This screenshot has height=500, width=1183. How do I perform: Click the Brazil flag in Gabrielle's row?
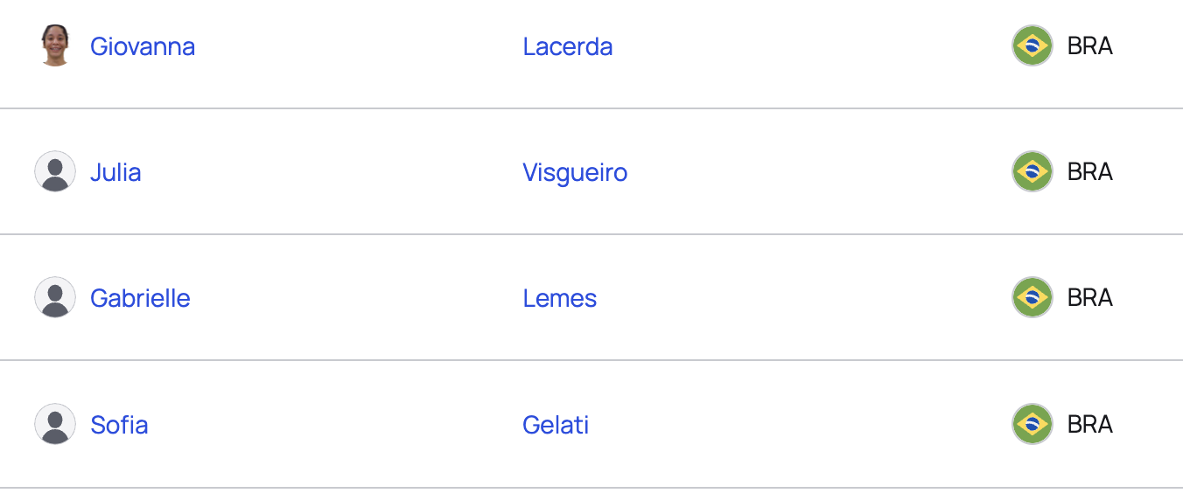click(x=1032, y=297)
